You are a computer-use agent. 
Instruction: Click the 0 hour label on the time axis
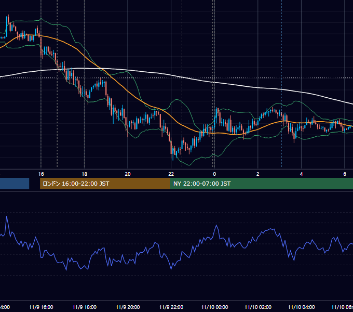pos(214,174)
